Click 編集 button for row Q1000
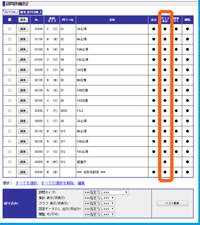200x225 pixels. point(23,29)
